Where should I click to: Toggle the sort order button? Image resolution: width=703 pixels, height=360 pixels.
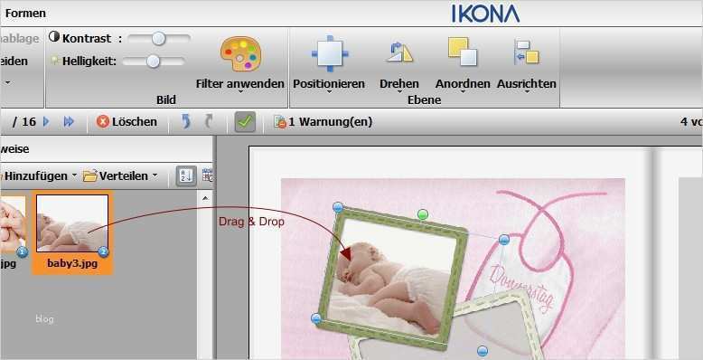186,175
